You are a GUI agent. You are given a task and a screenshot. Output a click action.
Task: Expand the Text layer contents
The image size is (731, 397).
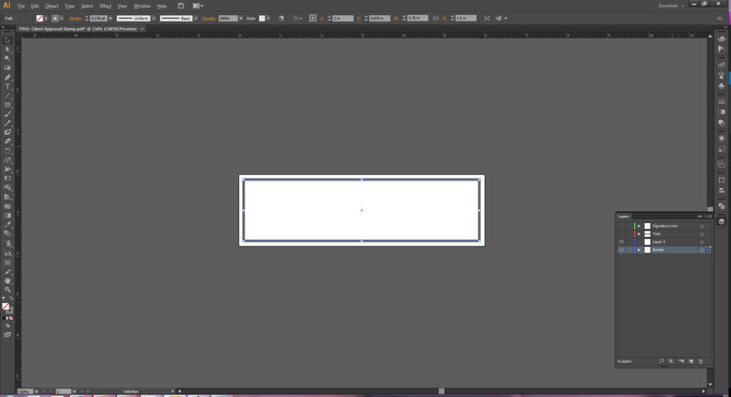click(639, 233)
